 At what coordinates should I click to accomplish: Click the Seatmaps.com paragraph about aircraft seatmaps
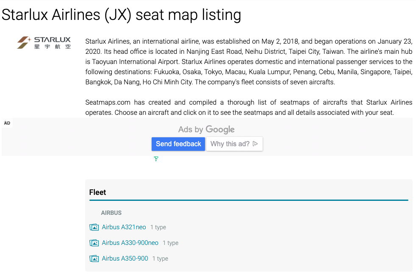(249, 108)
